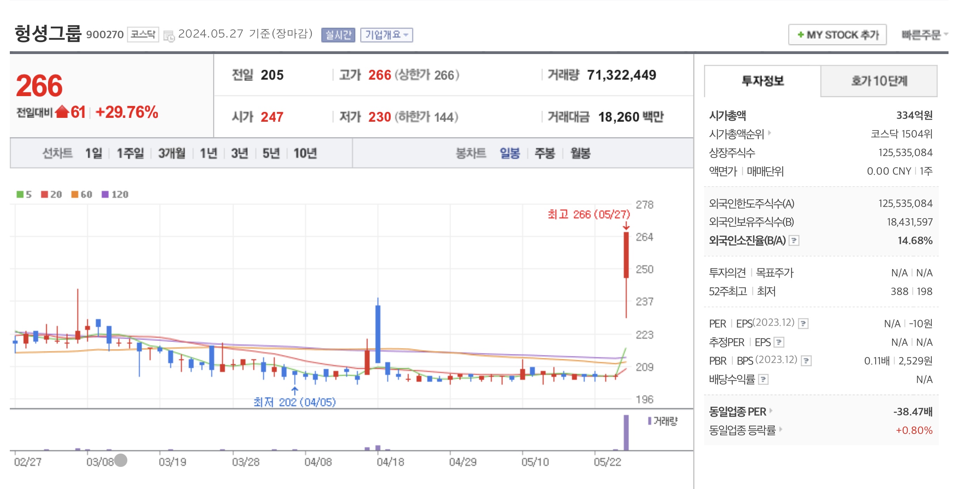
Task: Click the 동일업종 PER value -38.47배
Action: pyautogui.click(x=913, y=412)
